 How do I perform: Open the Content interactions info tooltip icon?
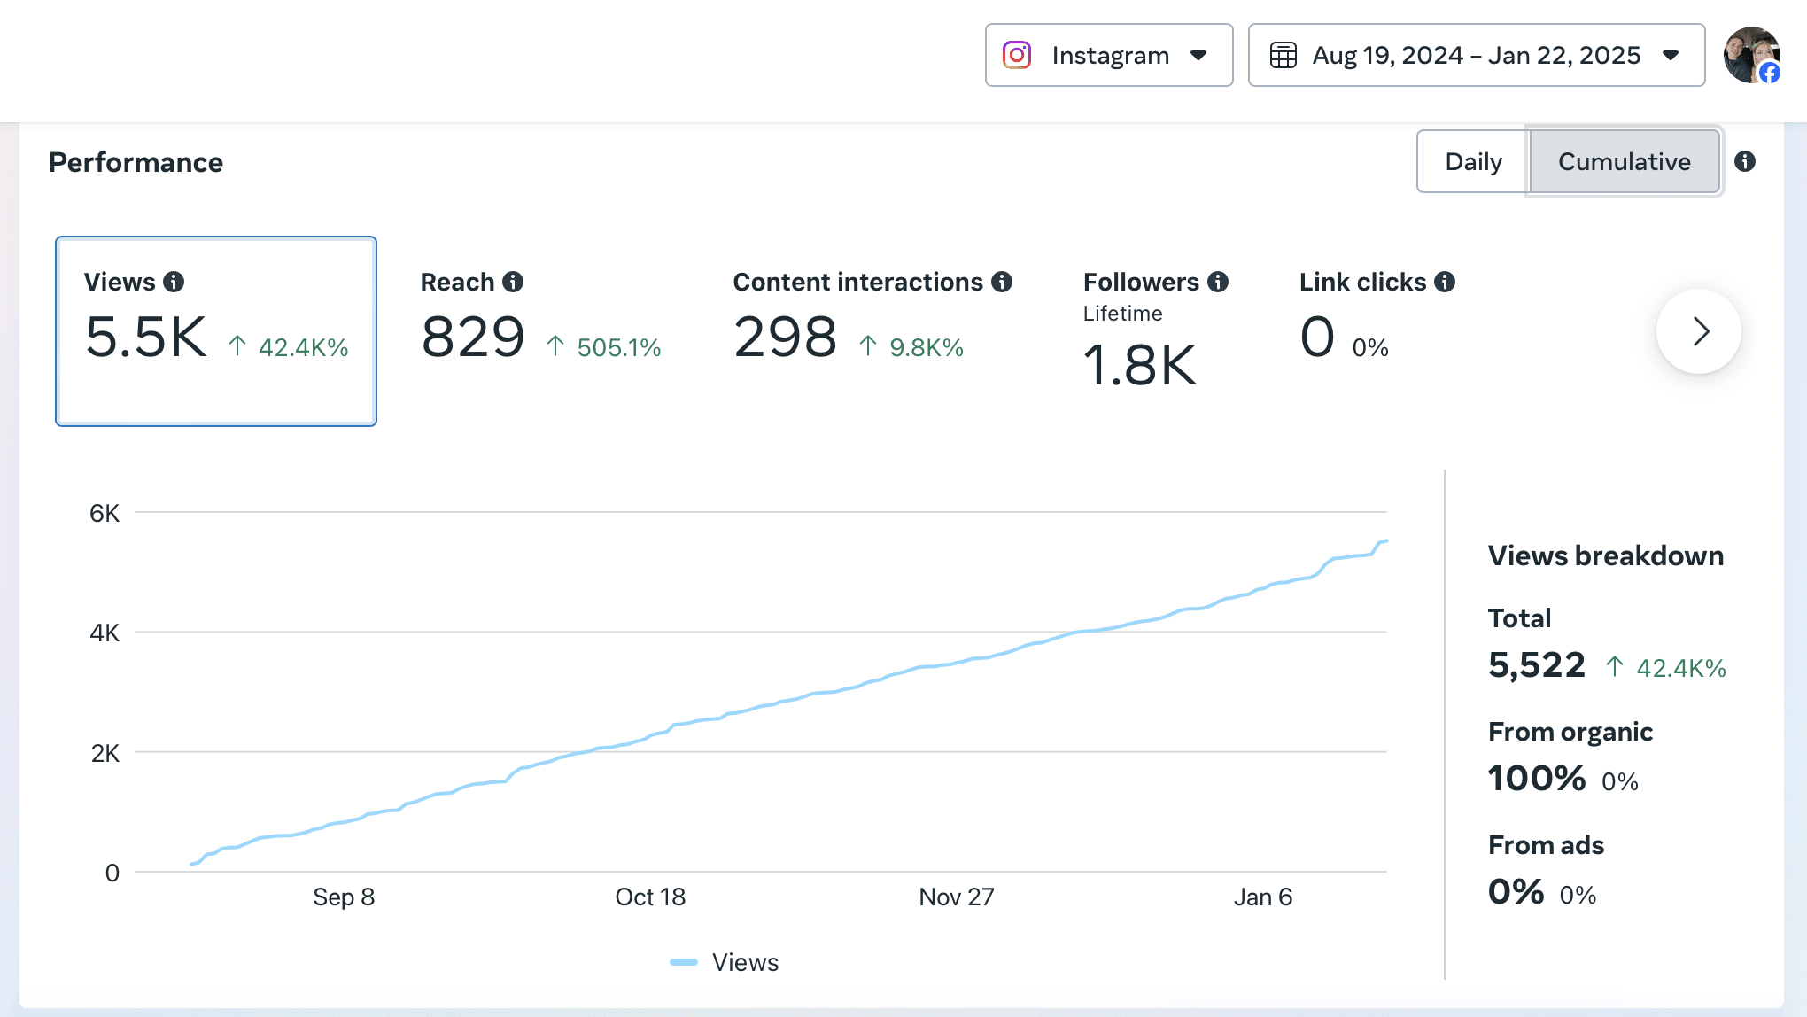point(1002,282)
